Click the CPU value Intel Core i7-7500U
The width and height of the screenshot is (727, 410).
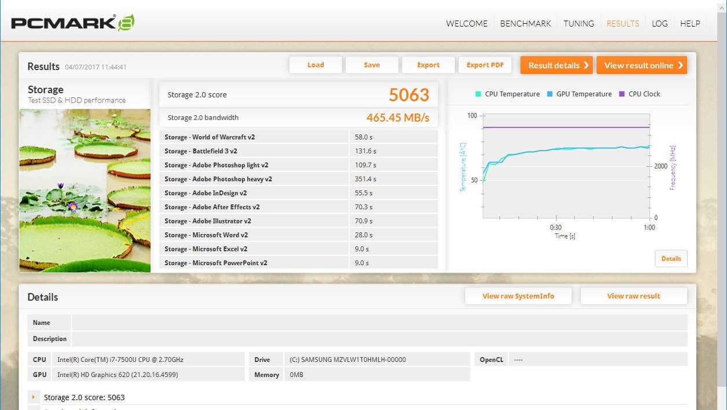pos(120,360)
